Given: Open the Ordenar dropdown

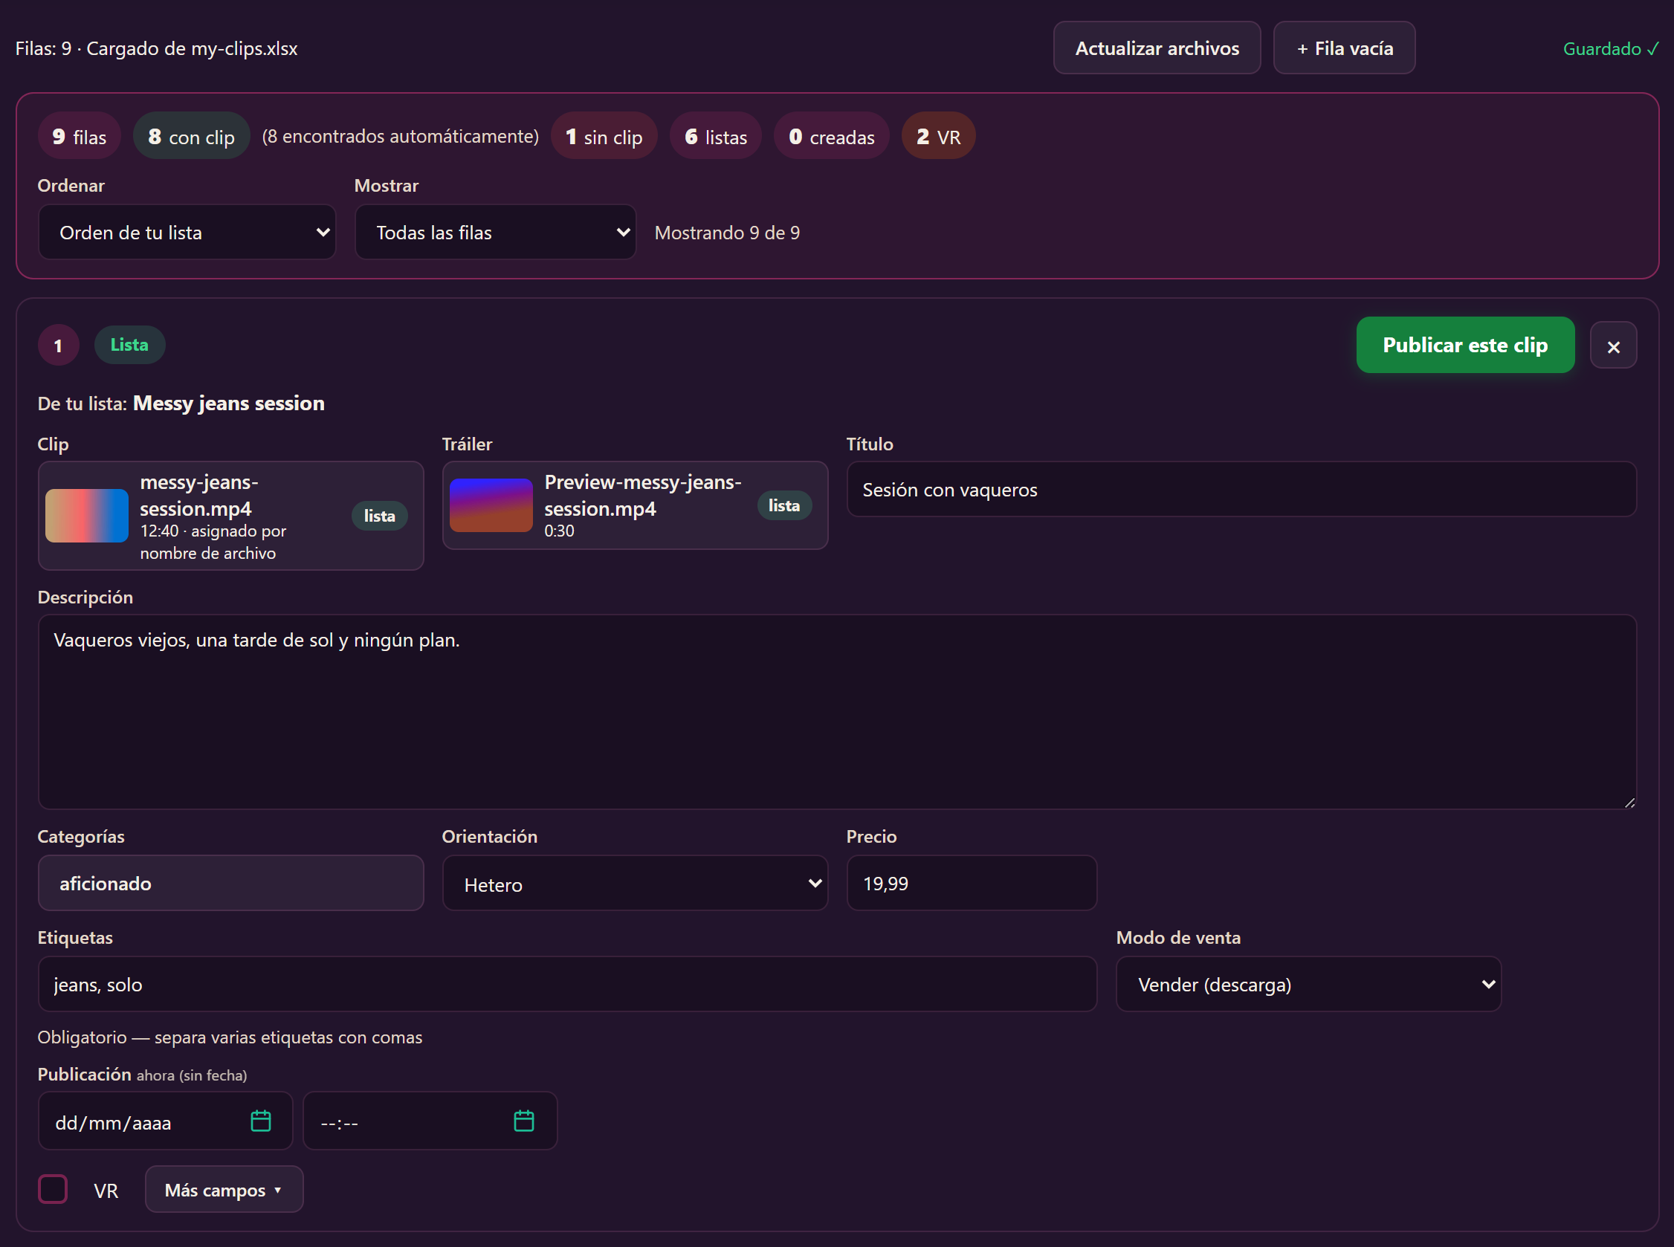Looking at the screenshot, I should click(187, 233).
